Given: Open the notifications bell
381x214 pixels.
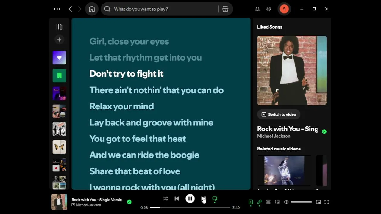Looking at the screenshot, I should point(257,9).
